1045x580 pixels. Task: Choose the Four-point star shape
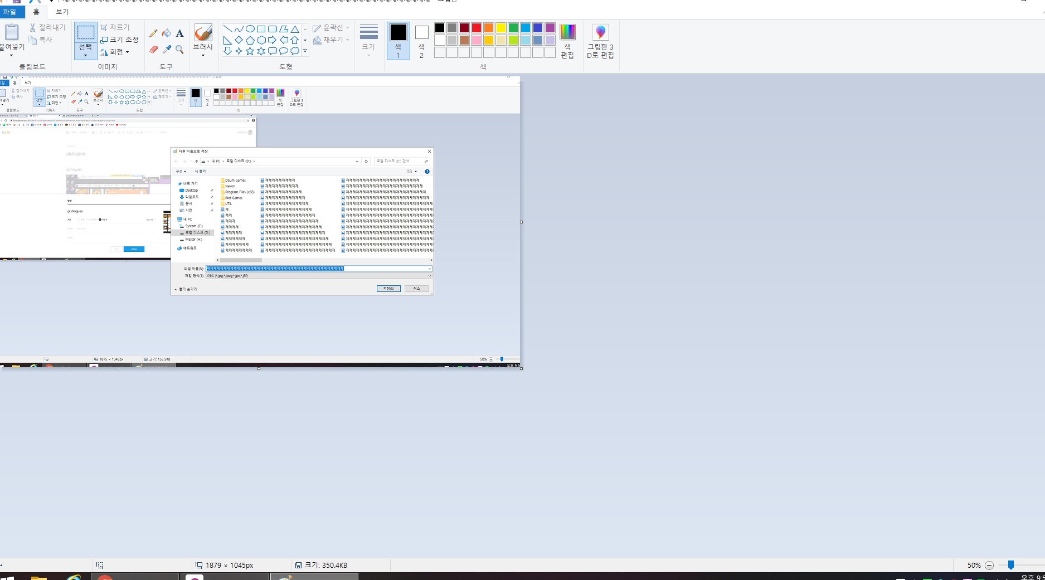(239, 51)
